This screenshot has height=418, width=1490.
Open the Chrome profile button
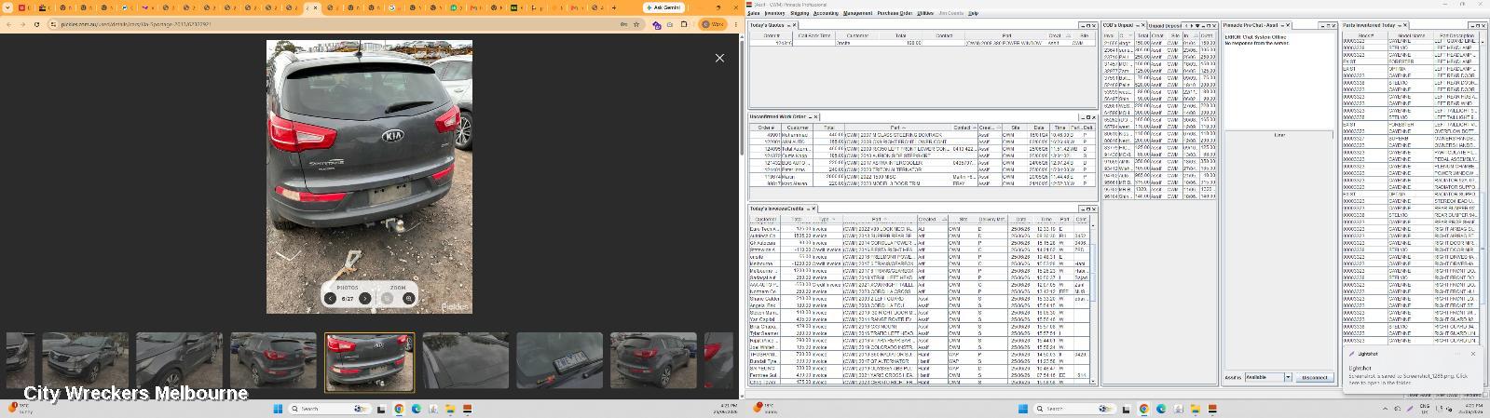click(x=713, y=24)
